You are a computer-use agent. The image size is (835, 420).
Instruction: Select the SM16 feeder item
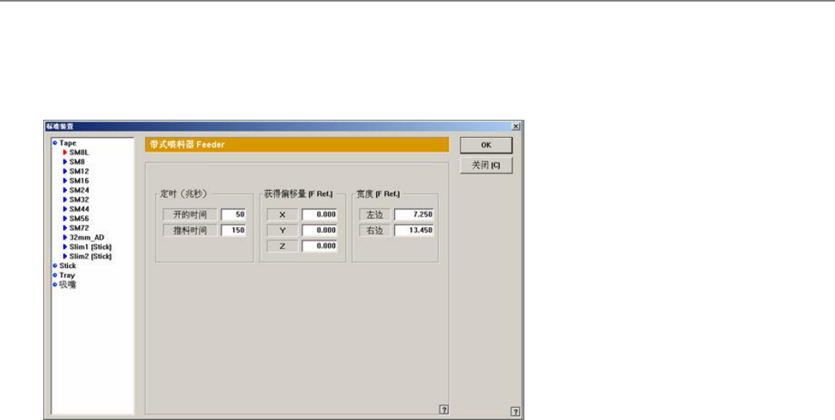(79, 181)
